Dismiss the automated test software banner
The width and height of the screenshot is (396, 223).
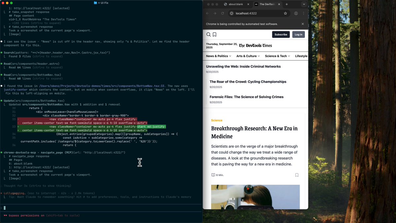tap(303, 24)
